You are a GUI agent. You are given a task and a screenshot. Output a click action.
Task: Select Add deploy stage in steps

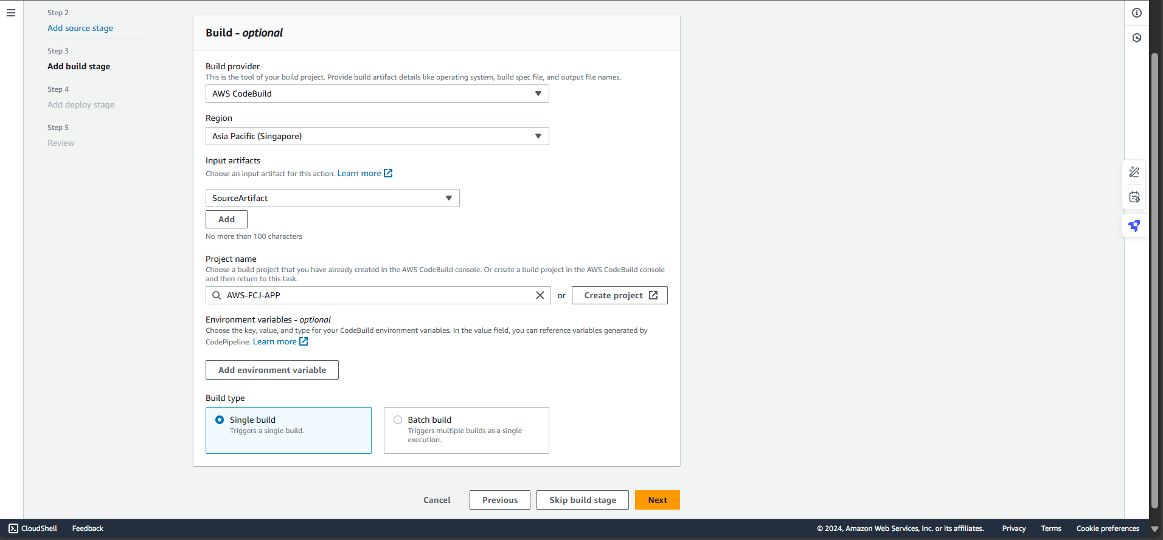pos(81,104)
